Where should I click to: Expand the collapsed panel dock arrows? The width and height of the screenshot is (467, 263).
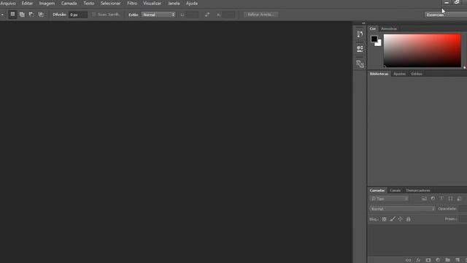click(x=363, y=23)
